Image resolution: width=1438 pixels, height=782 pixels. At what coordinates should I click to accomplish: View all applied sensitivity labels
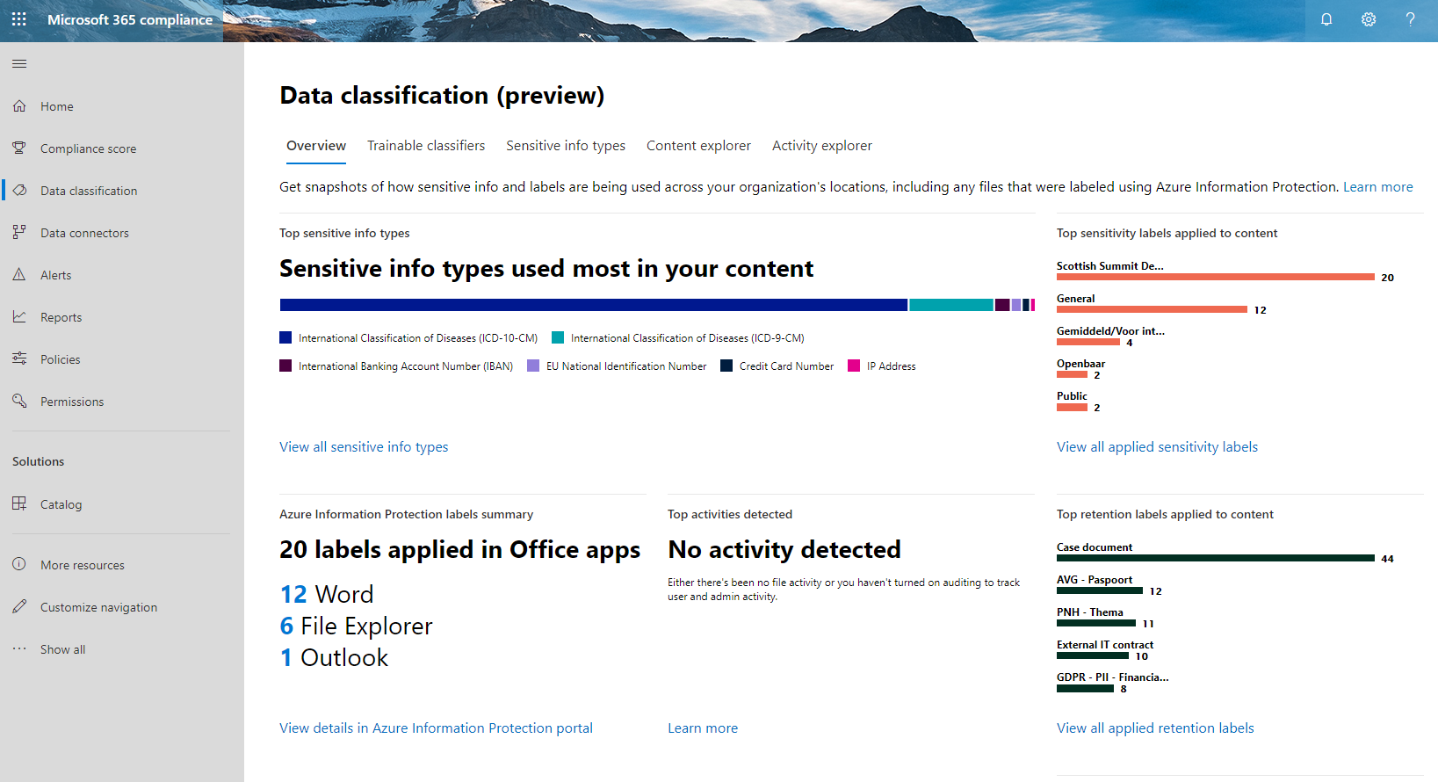tap(1157, 446)
